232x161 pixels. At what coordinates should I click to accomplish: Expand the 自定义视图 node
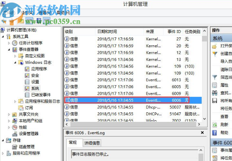[15, 56]
